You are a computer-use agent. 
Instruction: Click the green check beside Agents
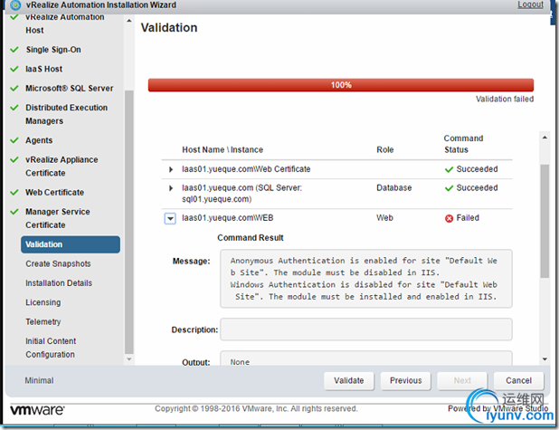pyautogui.click(x=14, y=140)
